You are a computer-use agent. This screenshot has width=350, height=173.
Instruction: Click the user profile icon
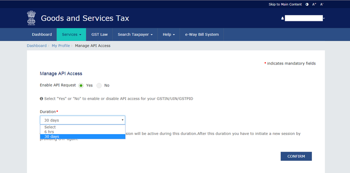click(x=283, y=18)
